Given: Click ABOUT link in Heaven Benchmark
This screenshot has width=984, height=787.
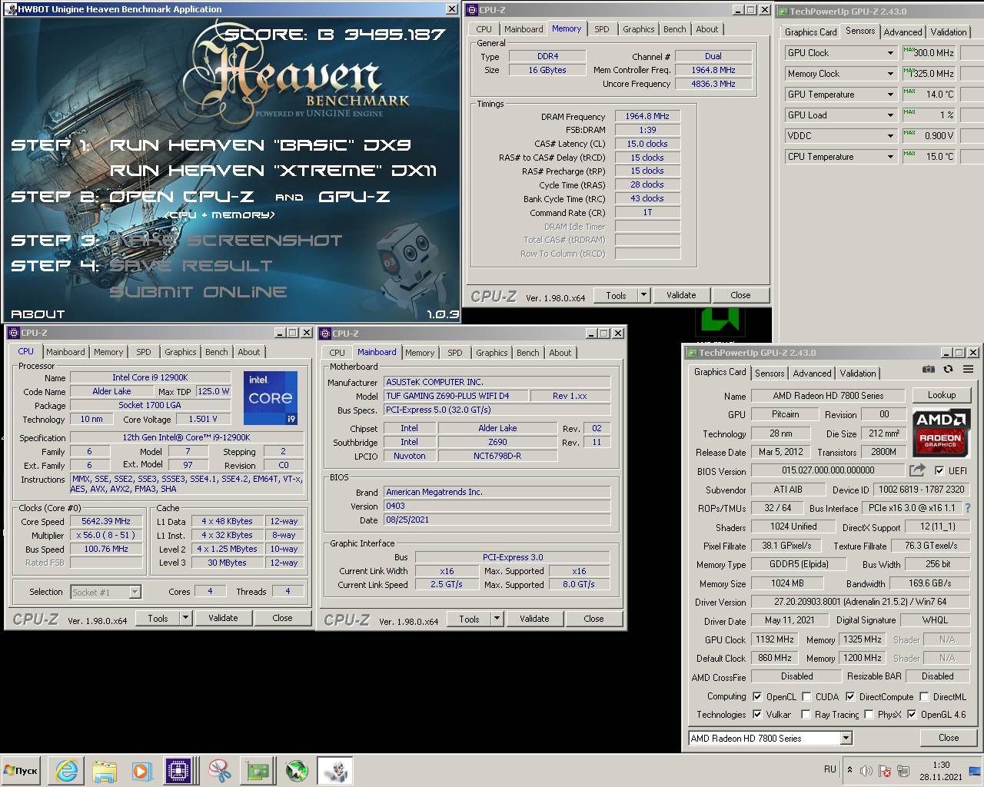Looking at the screenshot, I should tap(38, 314).
